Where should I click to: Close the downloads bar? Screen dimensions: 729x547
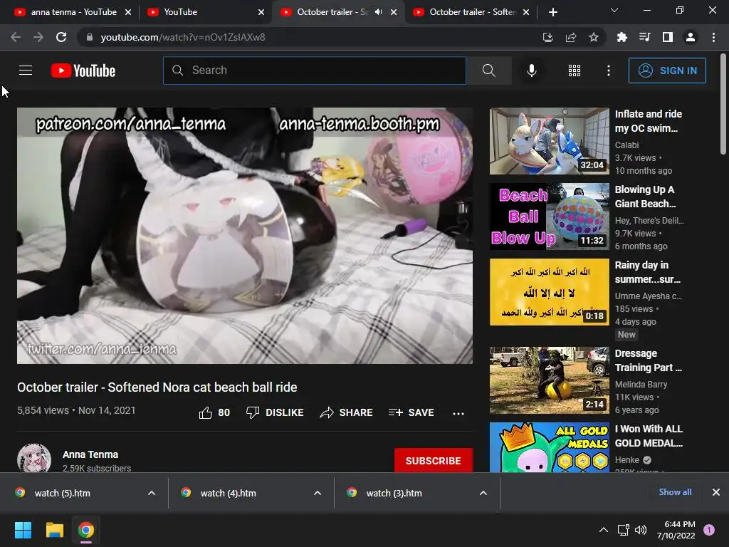(x=716, y=492)
